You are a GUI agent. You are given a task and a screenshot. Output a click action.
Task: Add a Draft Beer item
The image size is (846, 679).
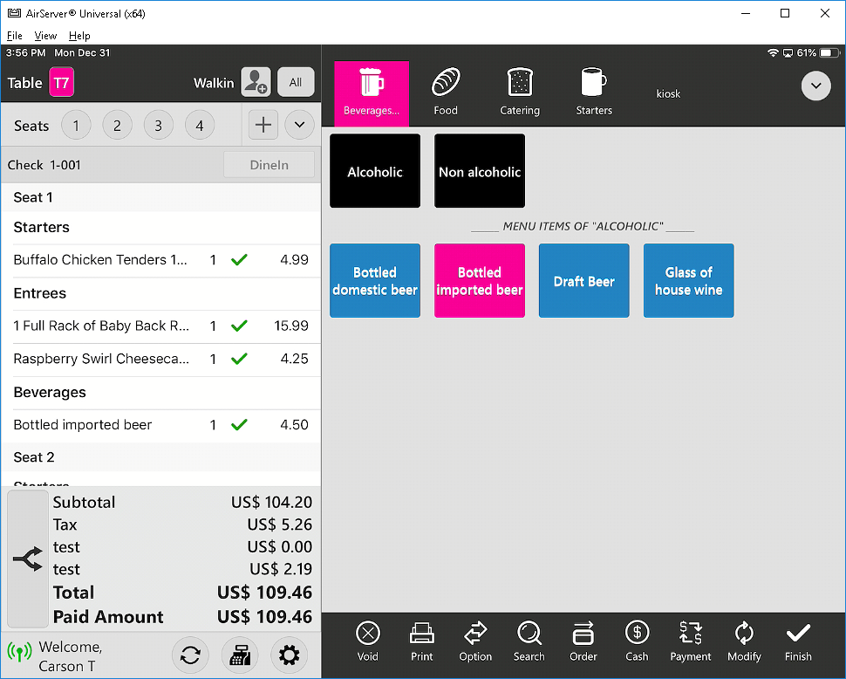click(x=583, y=281)
